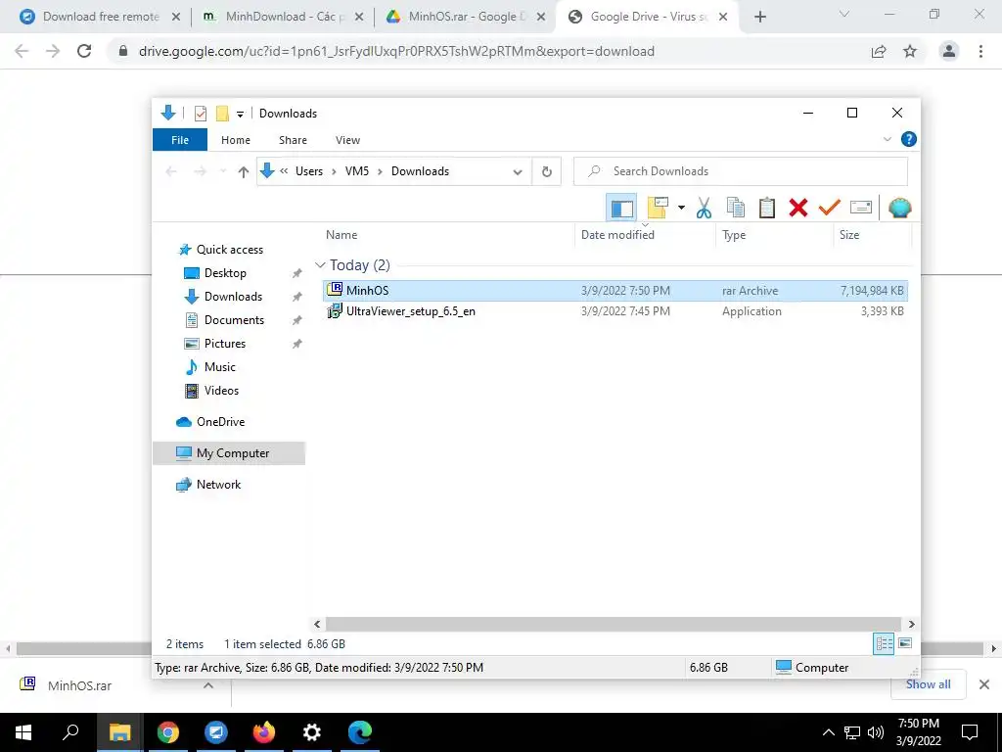Switch to MinhOS.rar Google Drive Chrome tab
1002x752 pixels.
467,17
